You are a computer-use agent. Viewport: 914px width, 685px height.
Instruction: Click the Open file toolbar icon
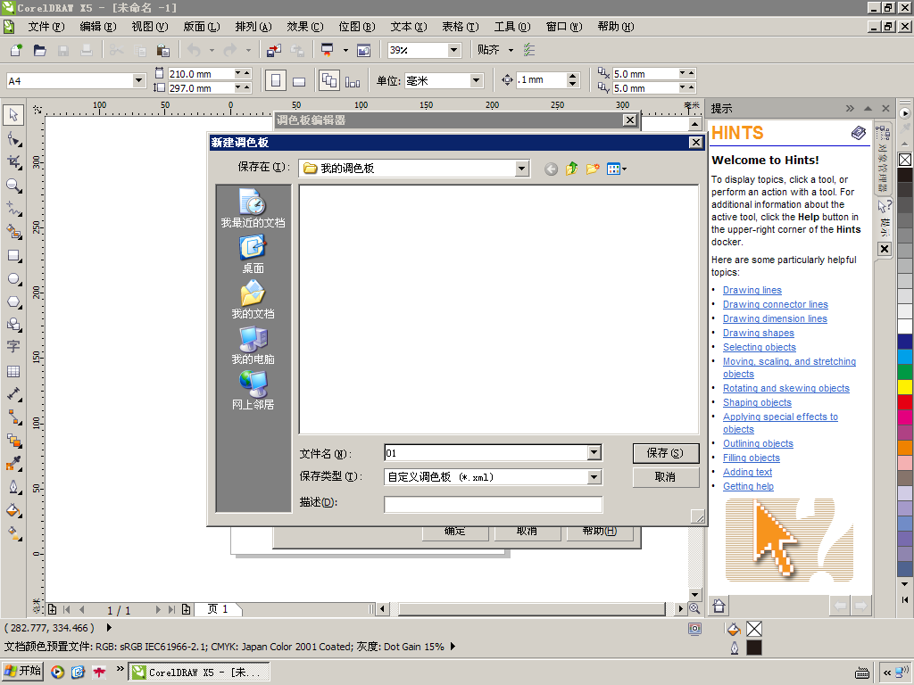[x=39, y=50]
